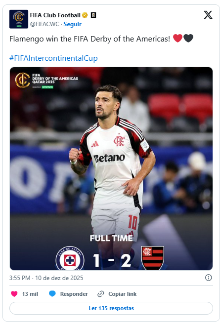The image size is (220, 325).
Task: Click the Cruz Azul crest in the scoreline
Action: coord(70,258)
